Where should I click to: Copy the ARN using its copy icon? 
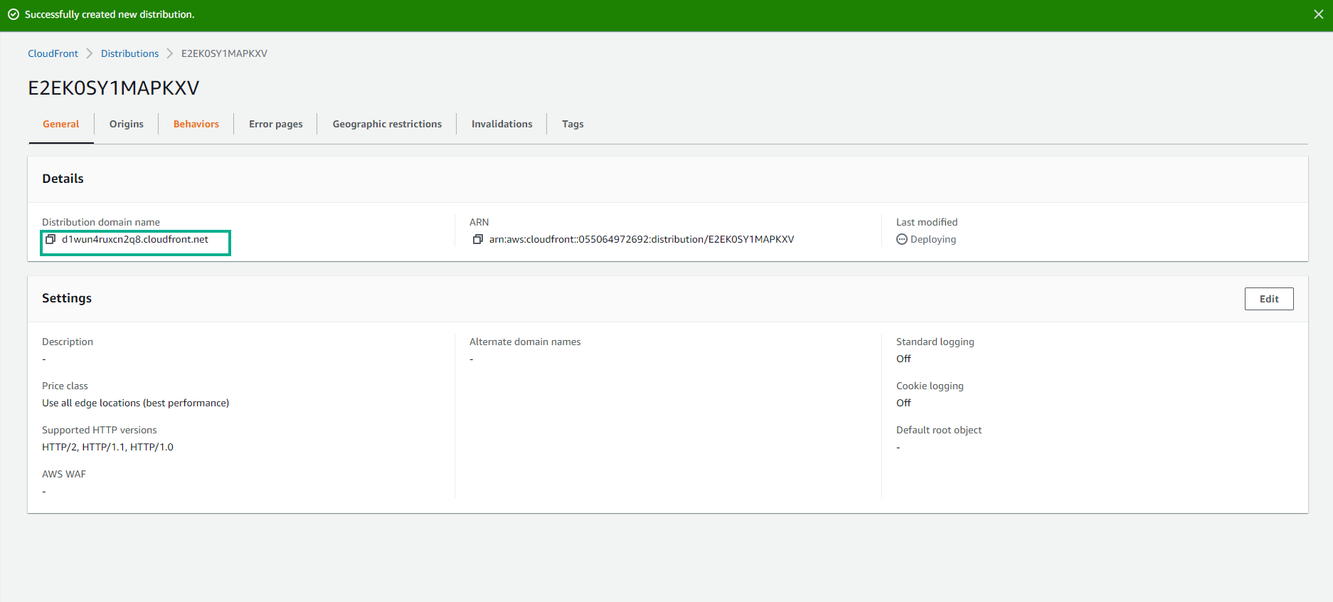[x=478, y=239]
